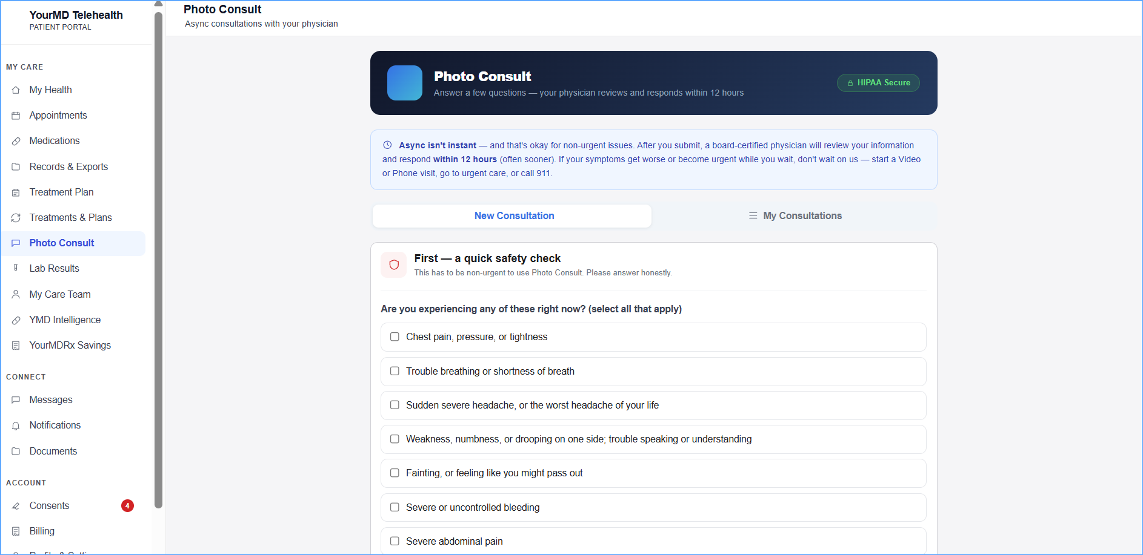Open the Medications pill icon
1143x555 pixels.
click(16, 141)
